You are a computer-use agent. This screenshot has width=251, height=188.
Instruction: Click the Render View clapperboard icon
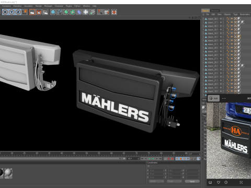tap(32, 12)
